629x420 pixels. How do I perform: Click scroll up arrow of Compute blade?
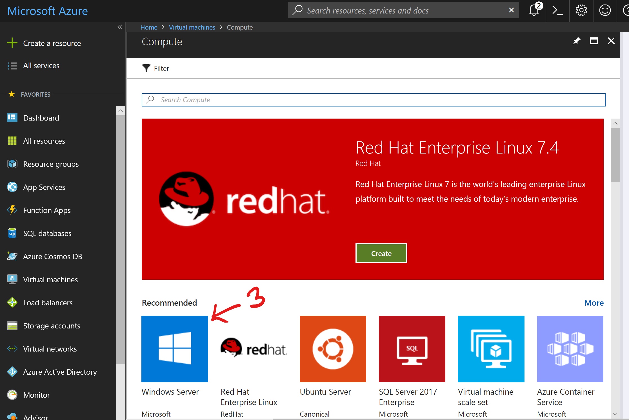point(615,123)
